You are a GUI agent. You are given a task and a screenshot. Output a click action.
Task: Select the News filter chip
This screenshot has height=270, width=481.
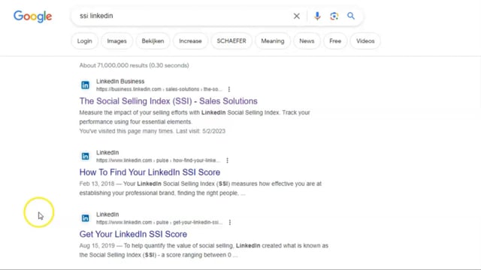[307, 40]
